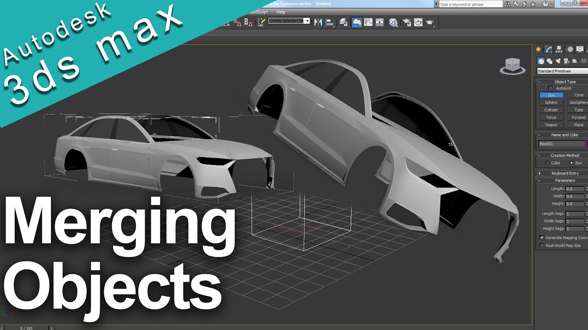
Task: Switch to the Display command panel tab
Action: pos(580,49)
